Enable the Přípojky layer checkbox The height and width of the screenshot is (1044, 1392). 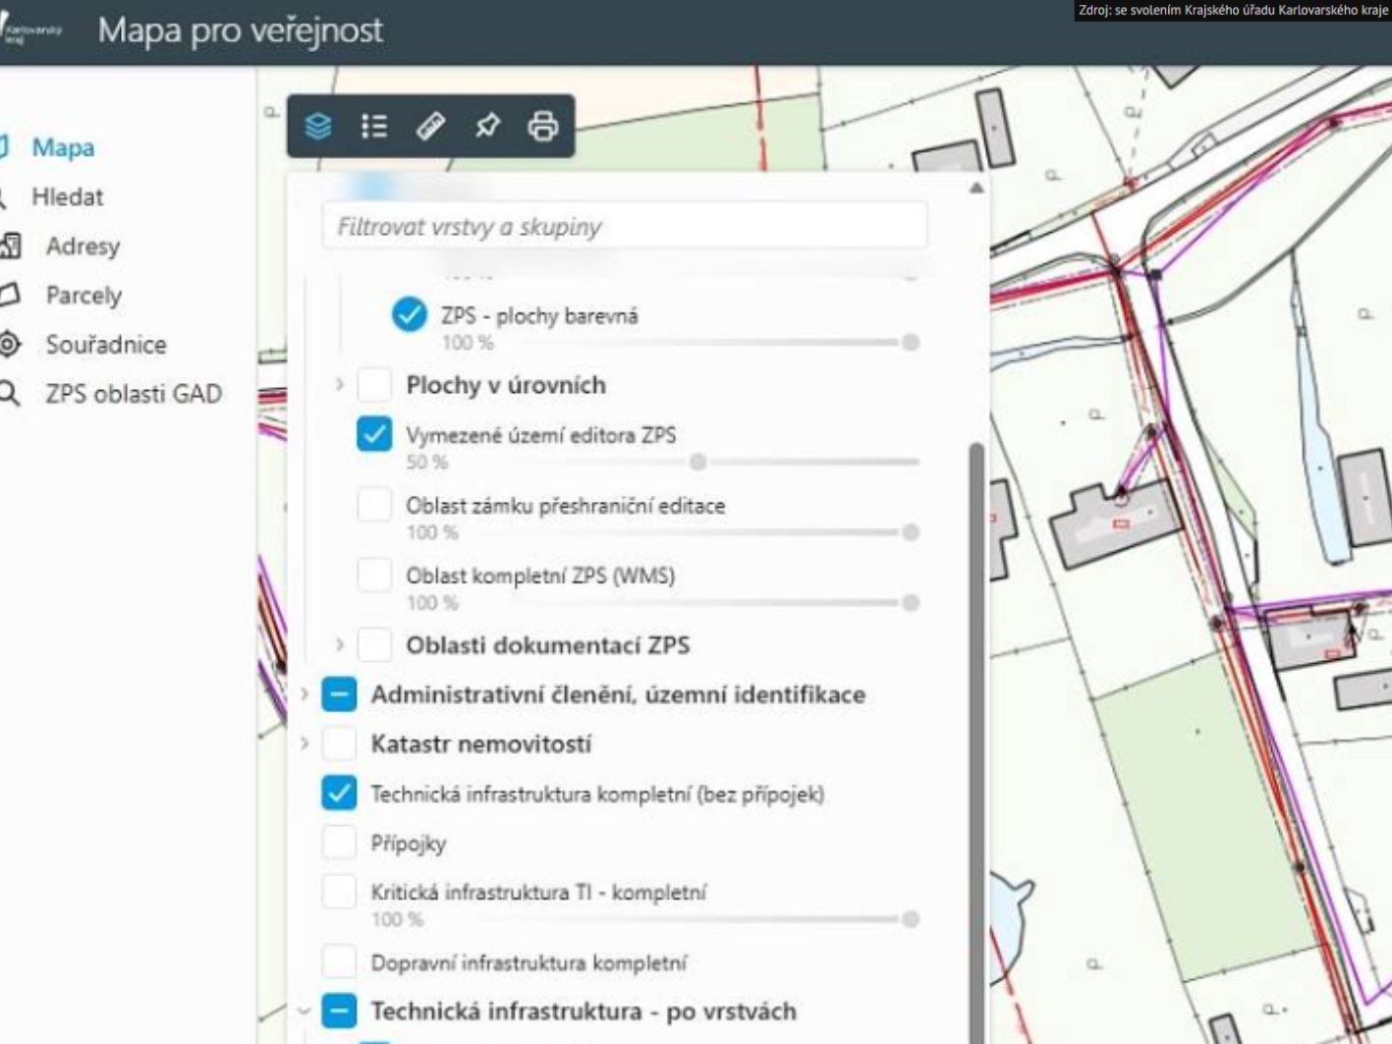[339, 843]
